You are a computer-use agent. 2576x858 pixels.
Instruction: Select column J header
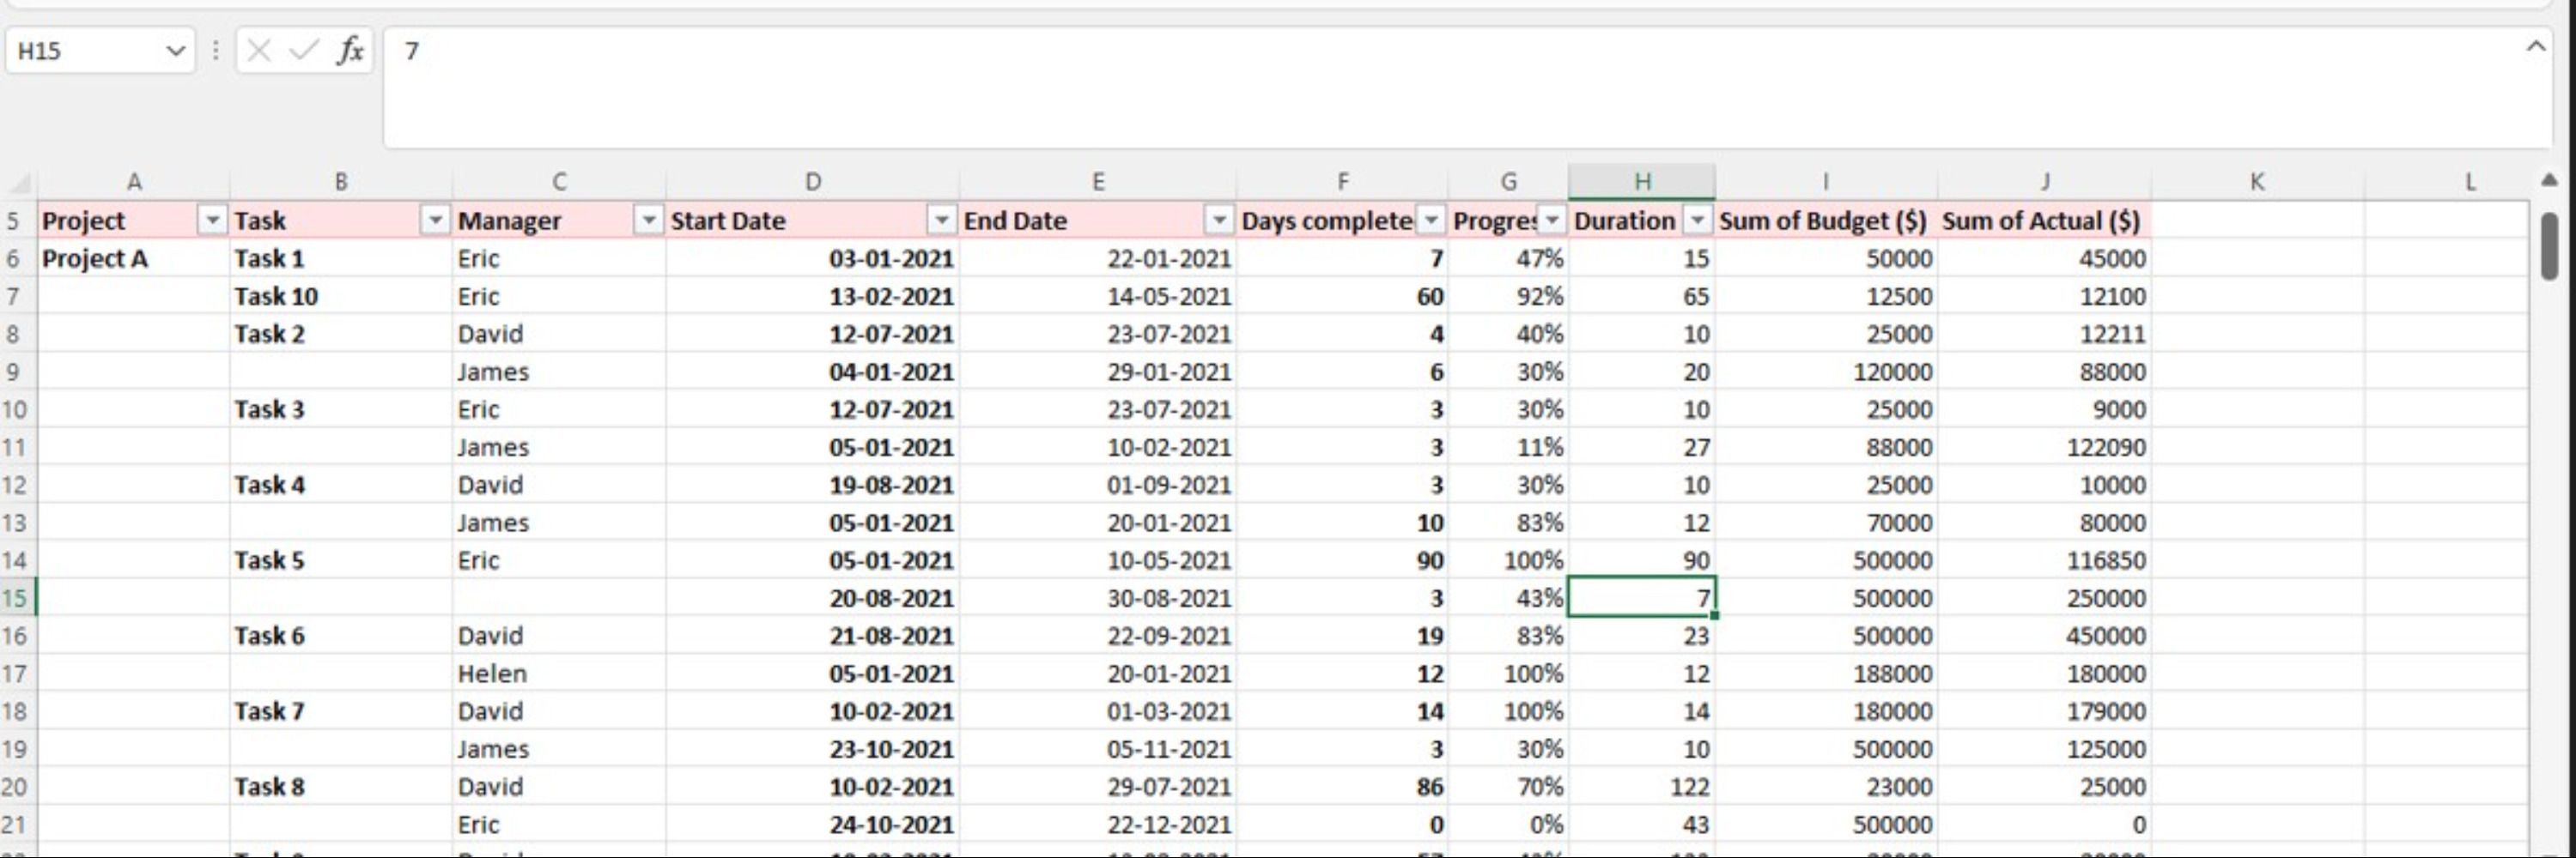tap(2045, 182)
